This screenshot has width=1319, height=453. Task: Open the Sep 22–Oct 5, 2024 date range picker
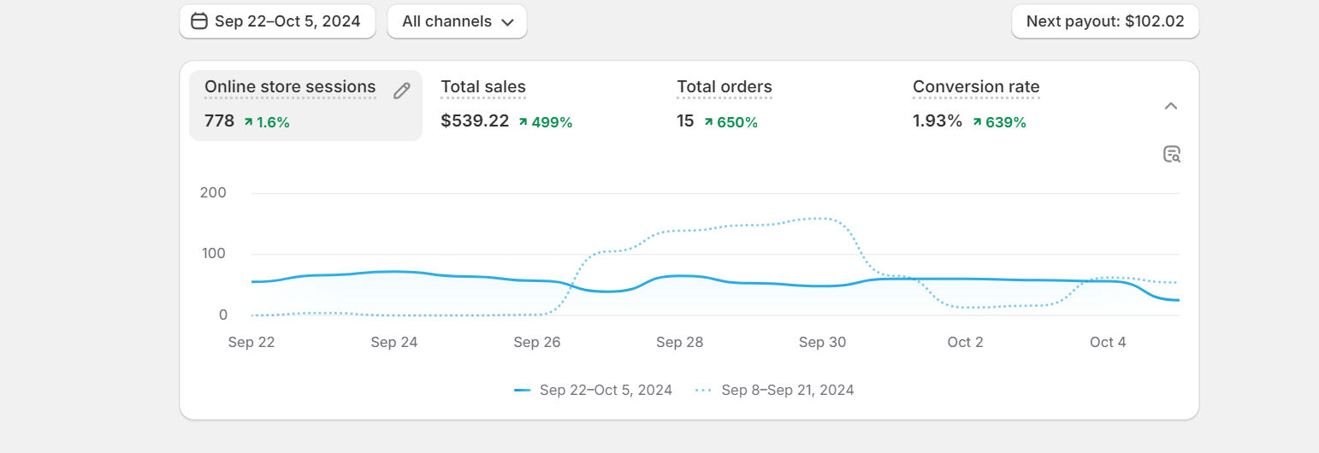coord(277,21)
